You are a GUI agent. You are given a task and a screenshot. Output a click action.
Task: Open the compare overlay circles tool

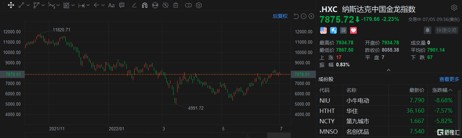(189, 5)
